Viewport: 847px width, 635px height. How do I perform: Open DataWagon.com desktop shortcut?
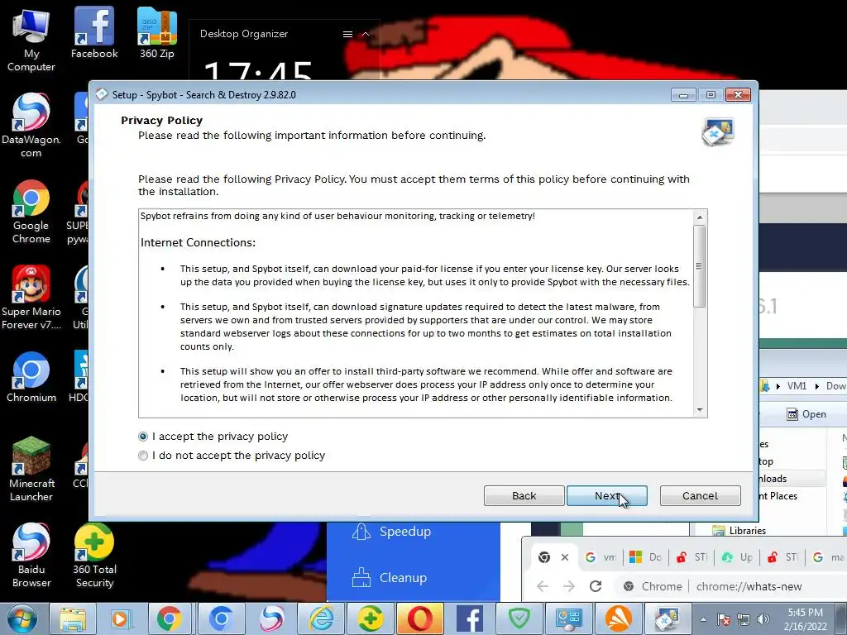[31, 126]
